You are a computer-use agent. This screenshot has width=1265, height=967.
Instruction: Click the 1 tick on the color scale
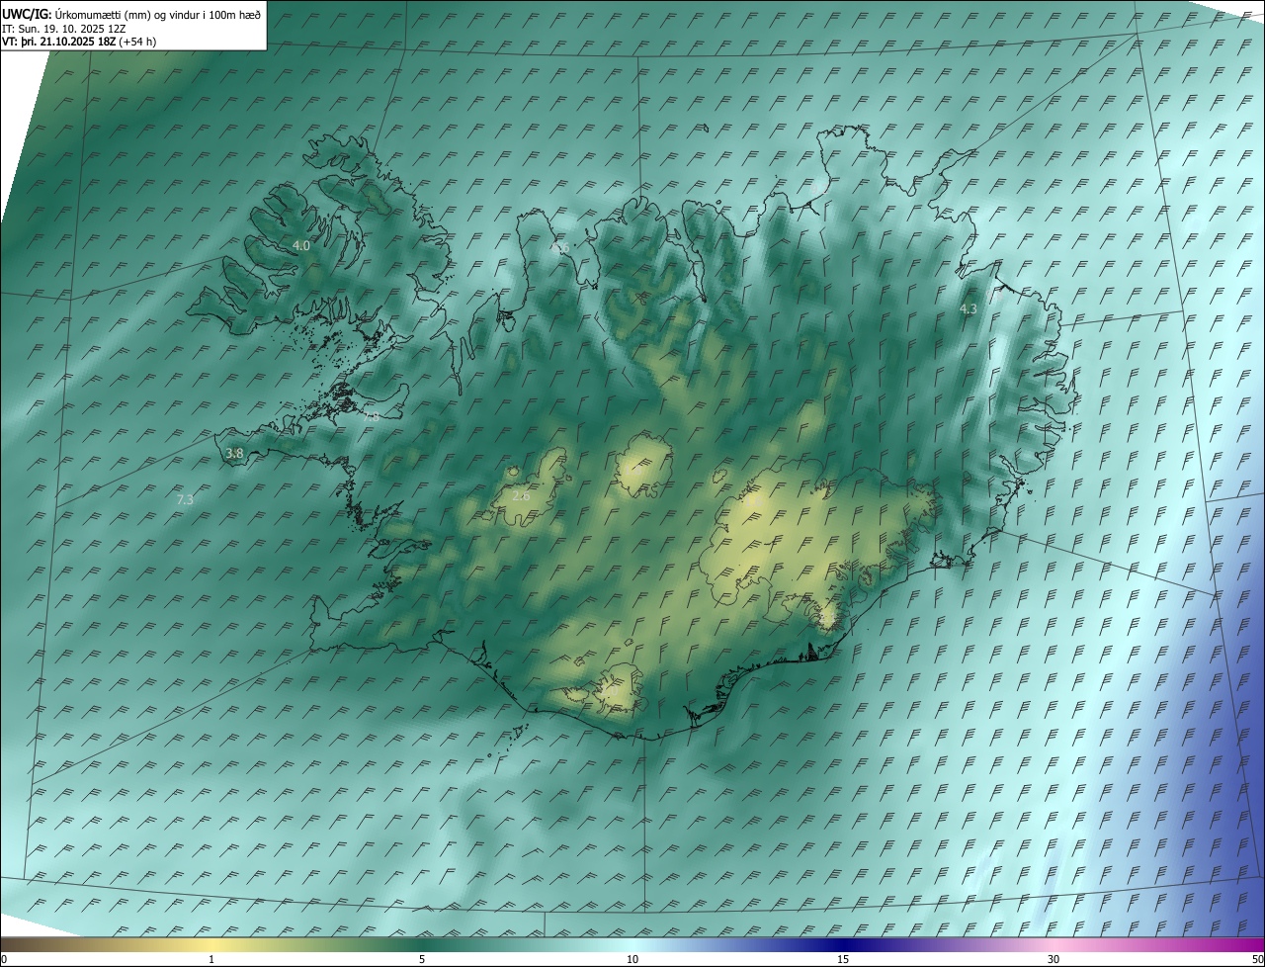211,959
